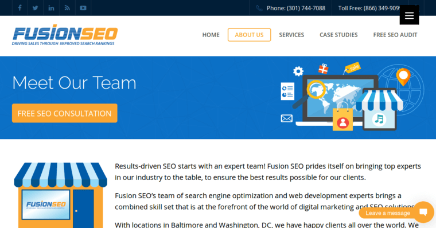Go to the Home menu item

[x=211, y=35]
